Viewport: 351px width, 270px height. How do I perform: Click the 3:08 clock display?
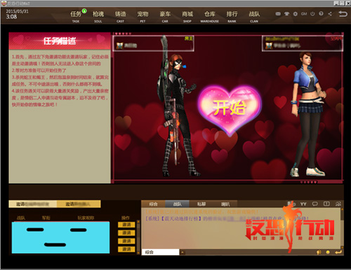tap(11, 17)
